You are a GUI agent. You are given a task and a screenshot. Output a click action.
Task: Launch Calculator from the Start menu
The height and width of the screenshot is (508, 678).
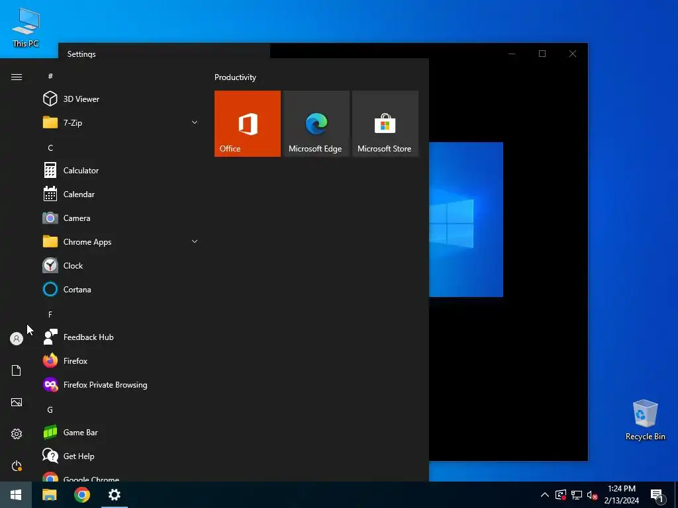pos(121,170)
